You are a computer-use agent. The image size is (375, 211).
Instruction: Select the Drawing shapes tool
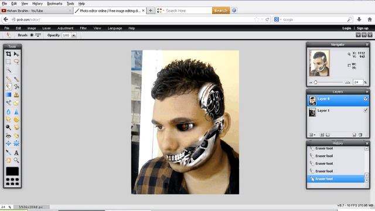(x=16, y=103)
